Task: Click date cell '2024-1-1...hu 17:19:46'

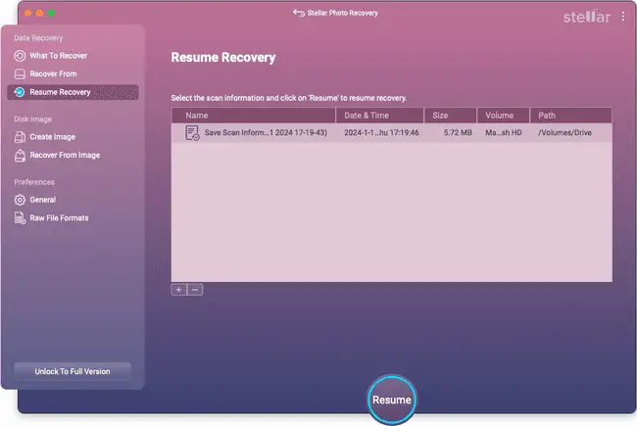Action: point(381,133)
